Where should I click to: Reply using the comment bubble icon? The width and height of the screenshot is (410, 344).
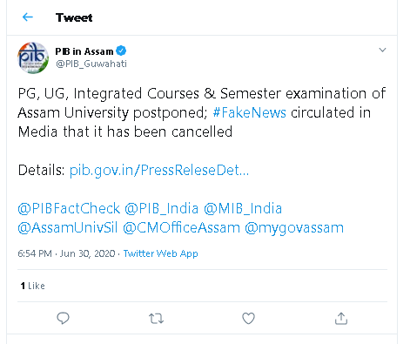[x=63, y=318]
